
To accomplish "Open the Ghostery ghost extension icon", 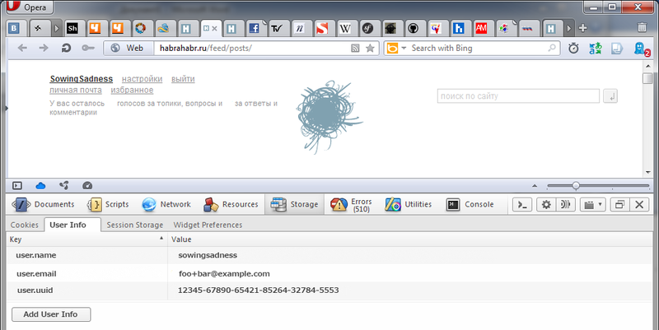I will (x=641, y=49).
